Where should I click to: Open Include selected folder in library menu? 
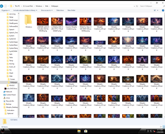25,10
